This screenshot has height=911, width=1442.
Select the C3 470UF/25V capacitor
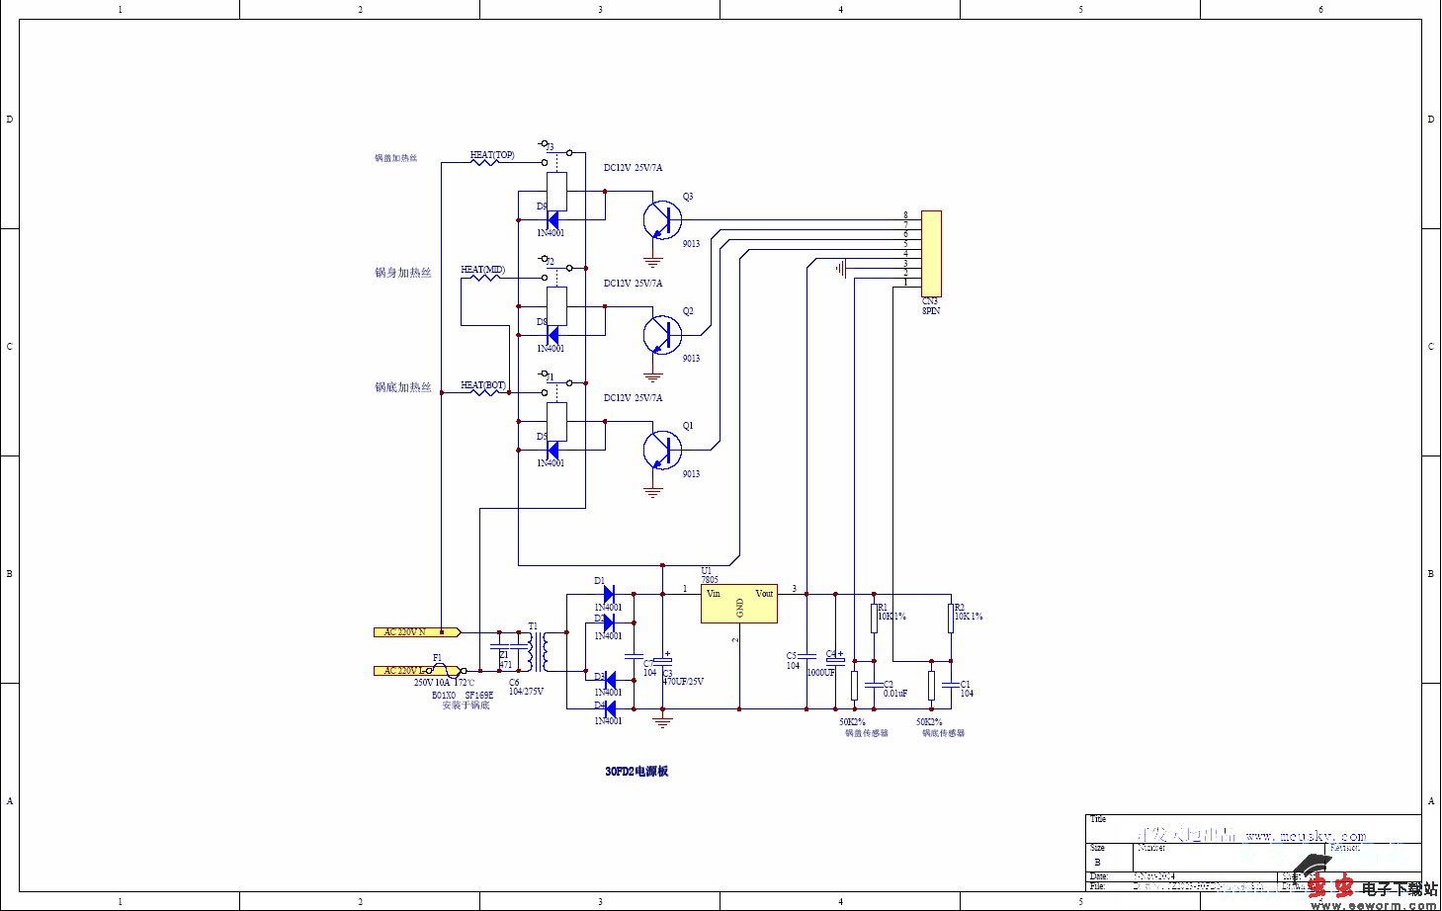point(663,661)
